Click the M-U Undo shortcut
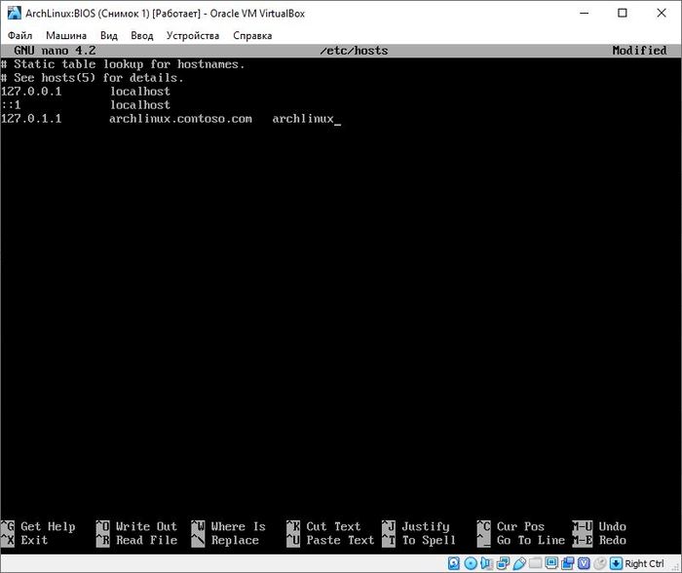The width and height of the screenshot is (682, 573). (599, 526)
